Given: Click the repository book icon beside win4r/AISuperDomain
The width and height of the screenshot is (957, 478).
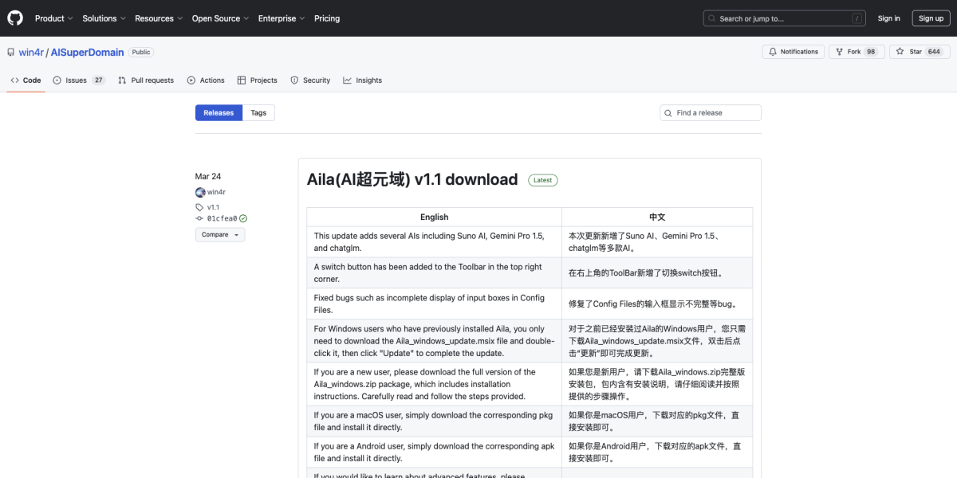Looking at the screenshot, I should point(10,52).
